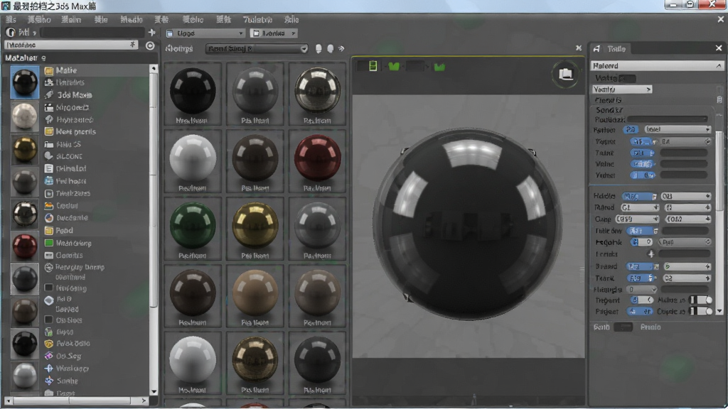The image size is (728, 409).
Task: Open the second toolbar dropdown with the window icon
Action: click(x=274, y=33)
